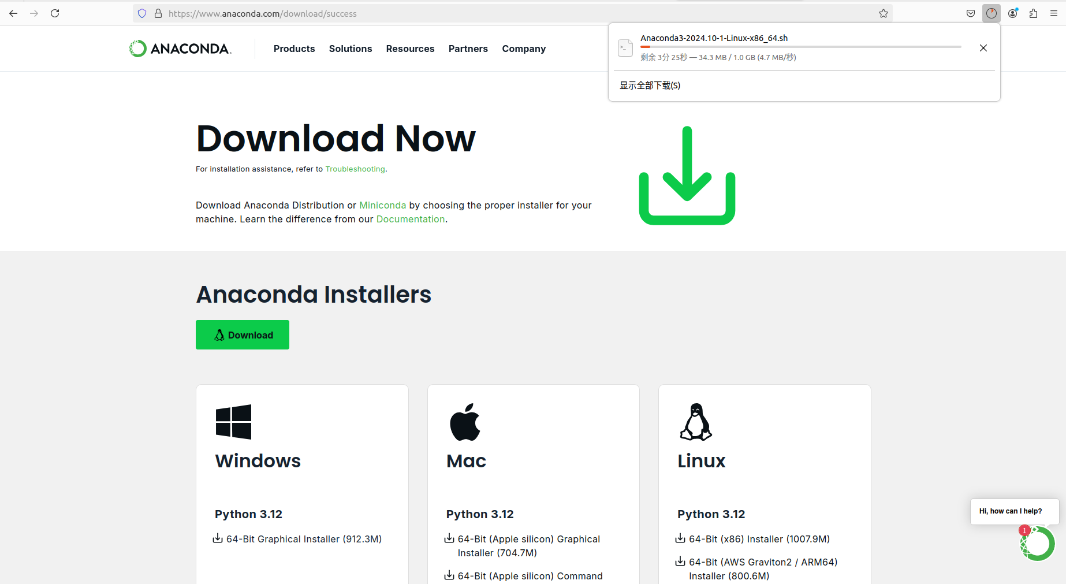Click the download progress bar for Anaconda3
The height and width of the screenshot is (584, 1066).
(x=800, y=47)
